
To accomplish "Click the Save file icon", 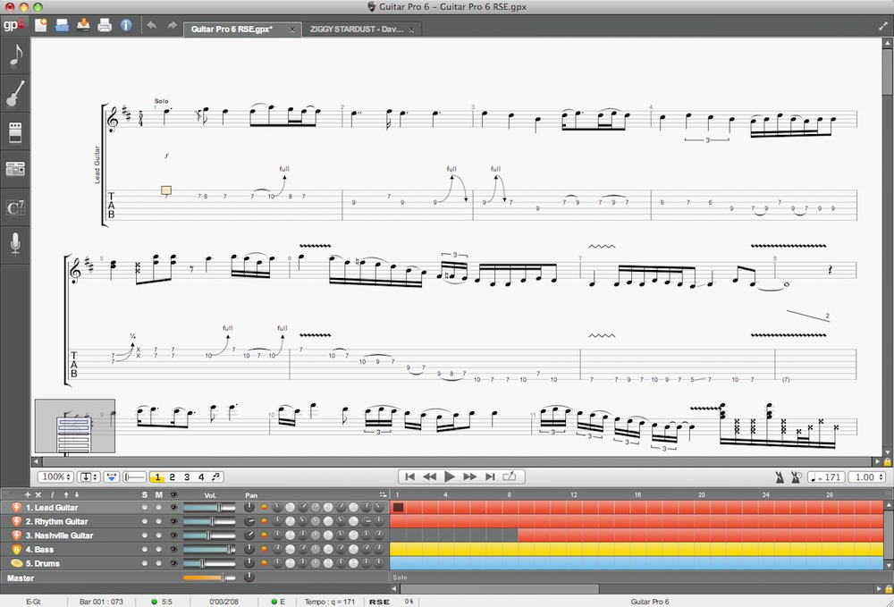I will point(83,25).
